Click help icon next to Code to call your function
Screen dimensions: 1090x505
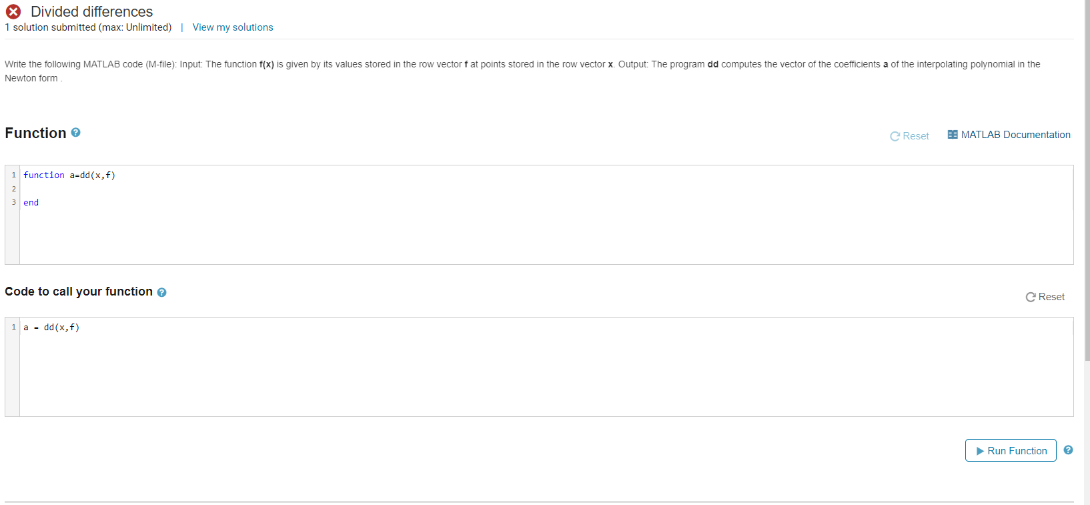pos(161,292)
